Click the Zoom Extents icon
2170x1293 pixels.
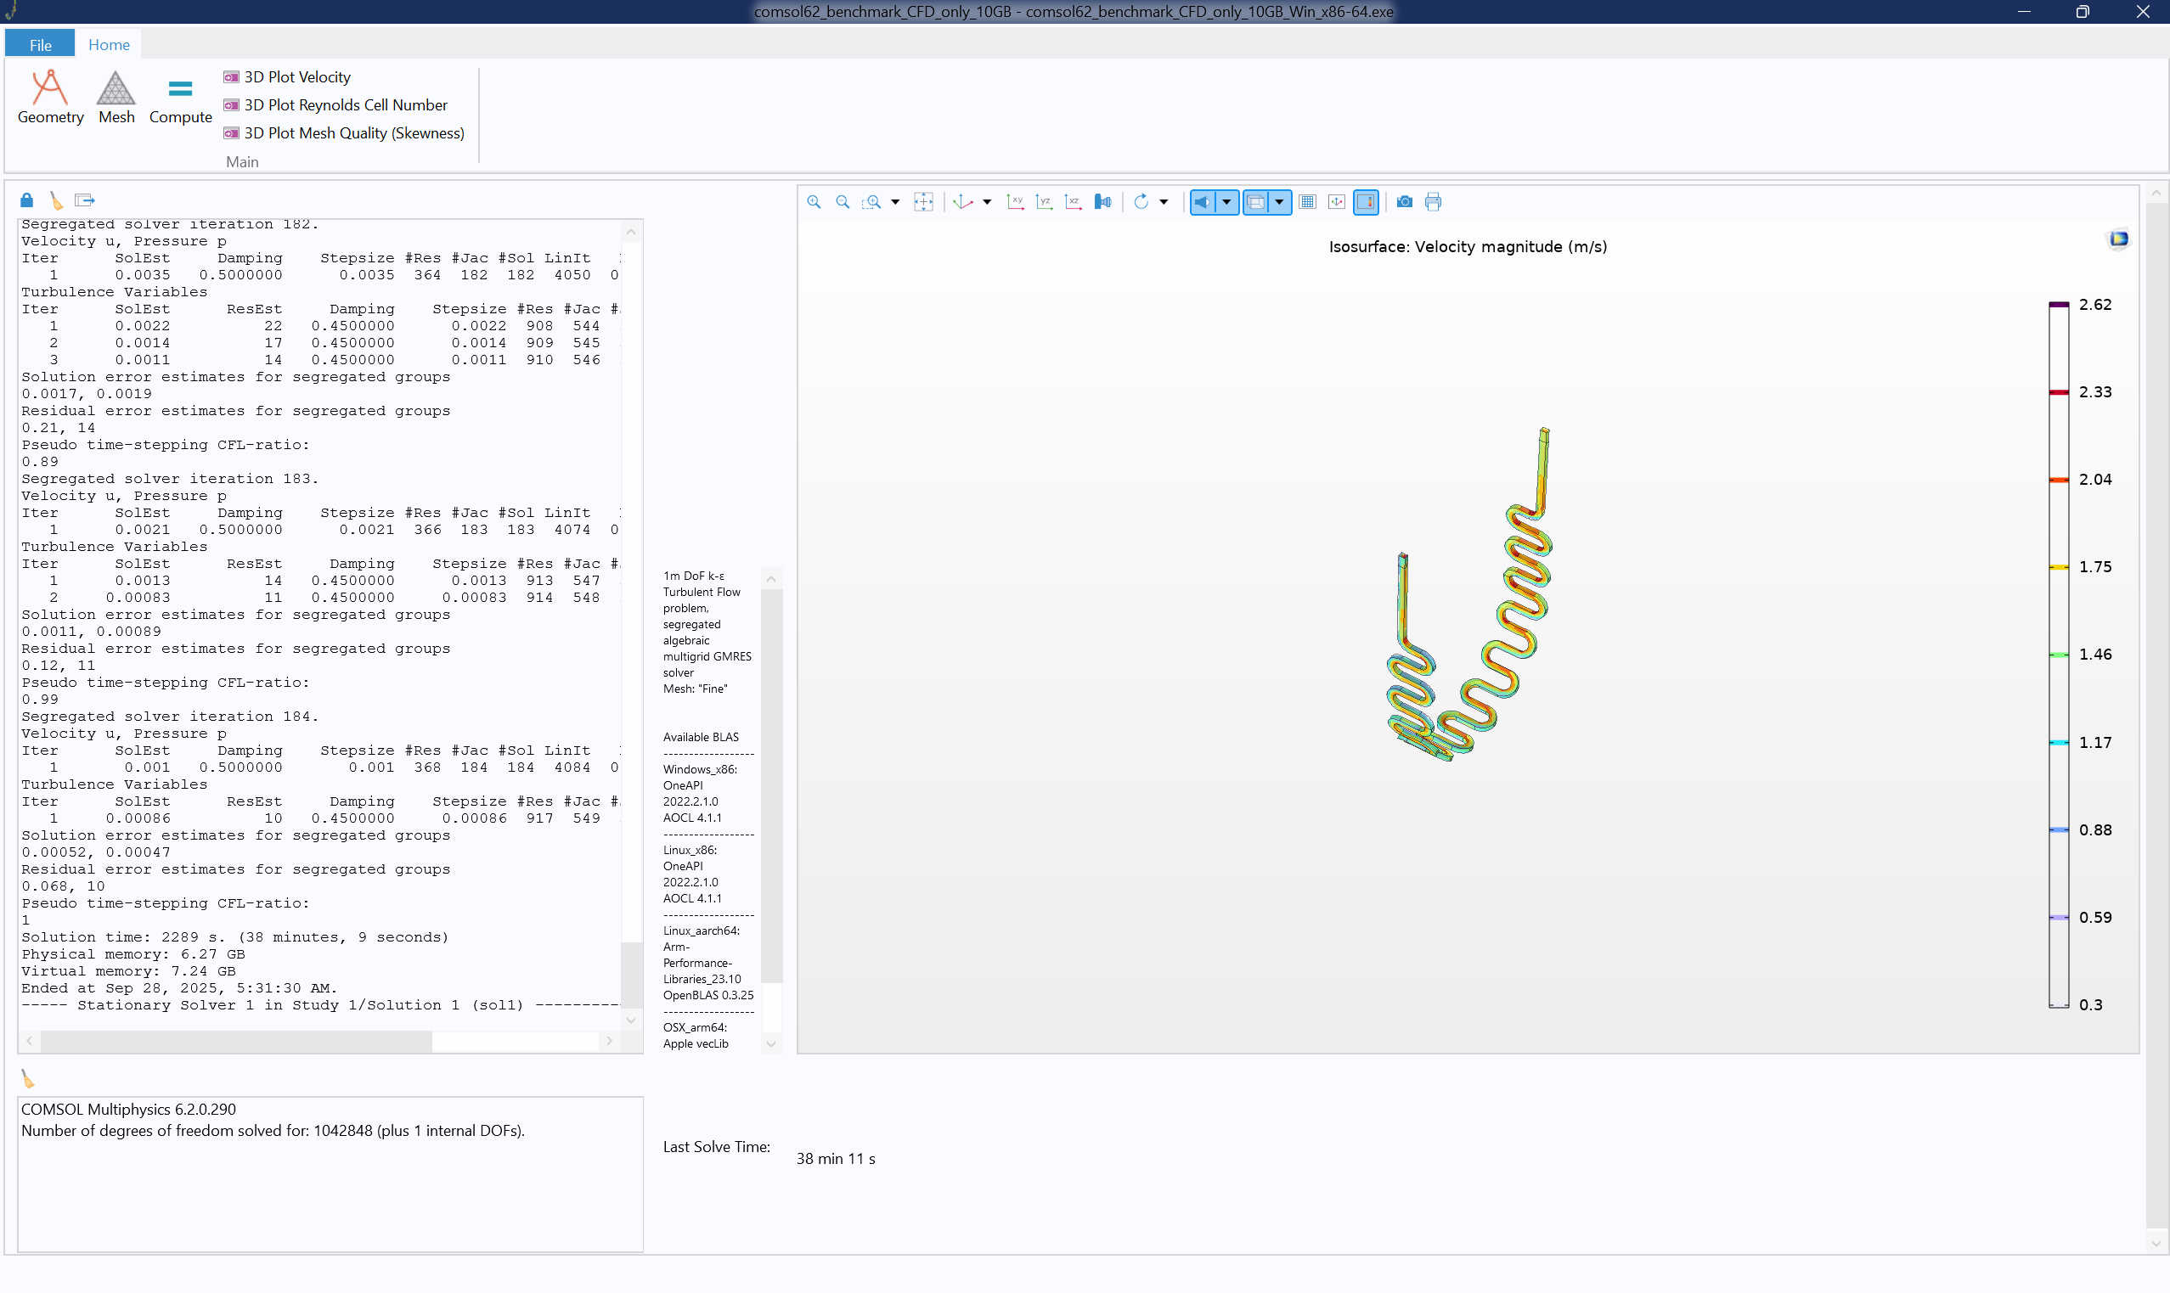pos(924,202)
